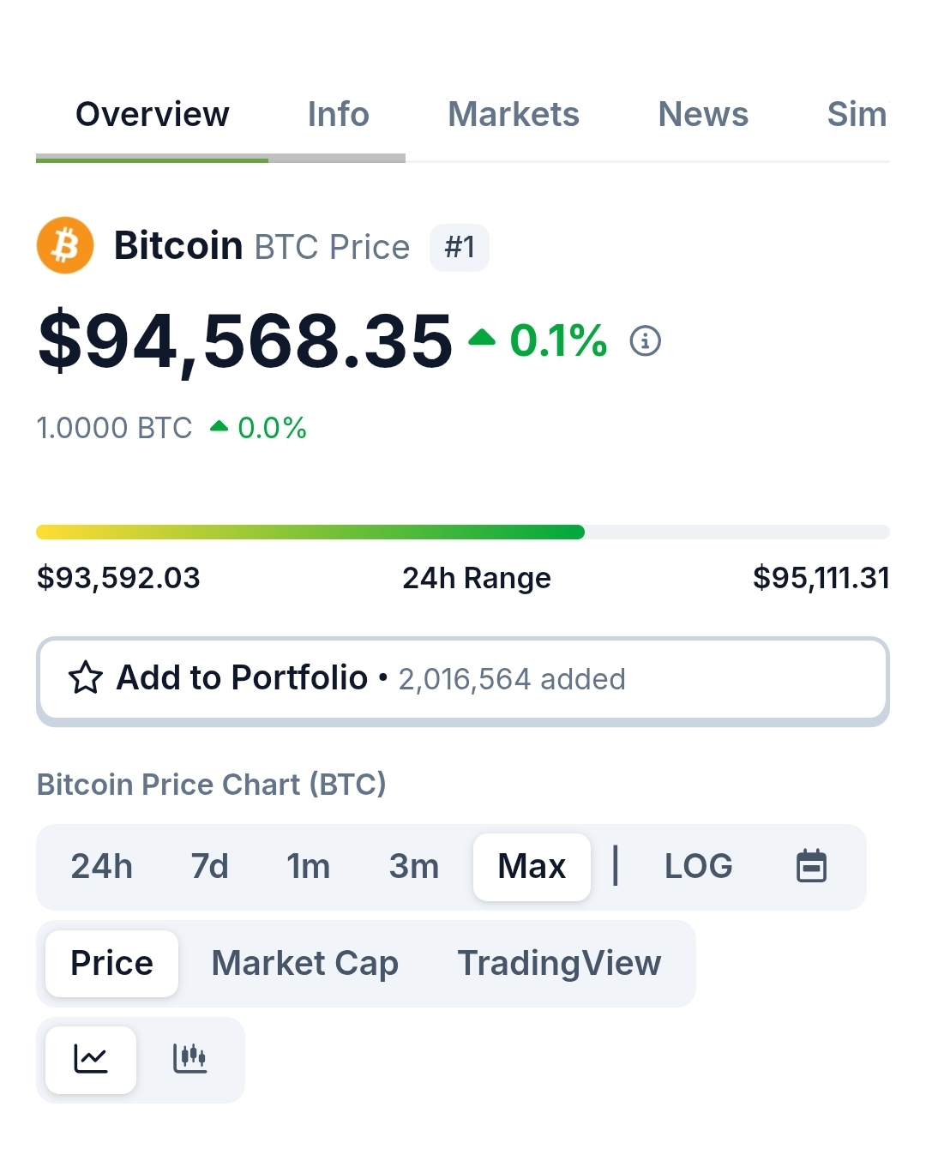The width and height of the screenshot is (926, 1161).
Task: Select the Price chart mode
Action: (x=112, y=964)
